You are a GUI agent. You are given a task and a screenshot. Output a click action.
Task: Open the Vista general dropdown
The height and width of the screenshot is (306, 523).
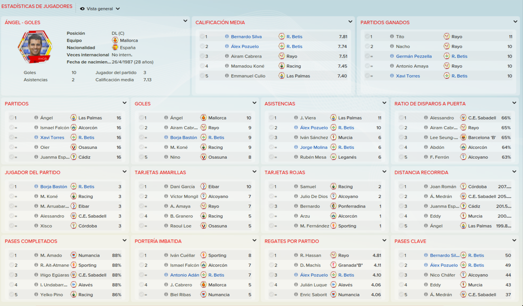pos(100,9)
